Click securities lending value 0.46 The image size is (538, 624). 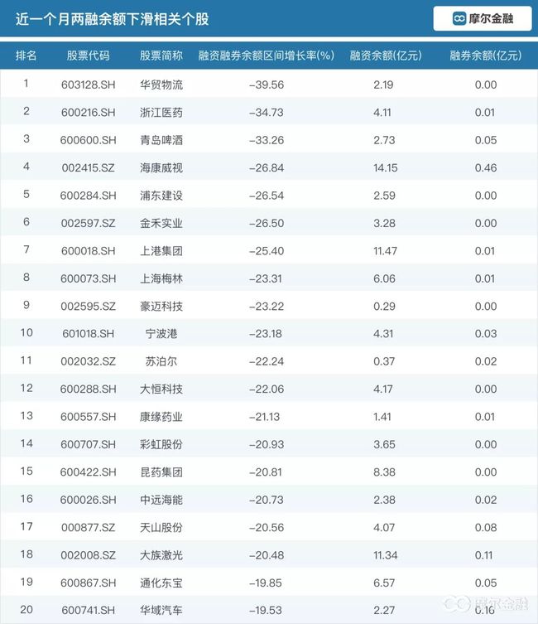[486, 167]
